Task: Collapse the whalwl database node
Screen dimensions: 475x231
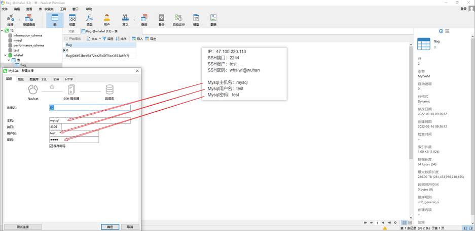Action: (5, 55)
